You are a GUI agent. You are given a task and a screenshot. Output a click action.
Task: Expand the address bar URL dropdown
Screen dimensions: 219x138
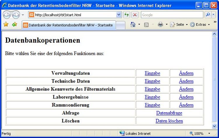(x=119, y=15)
